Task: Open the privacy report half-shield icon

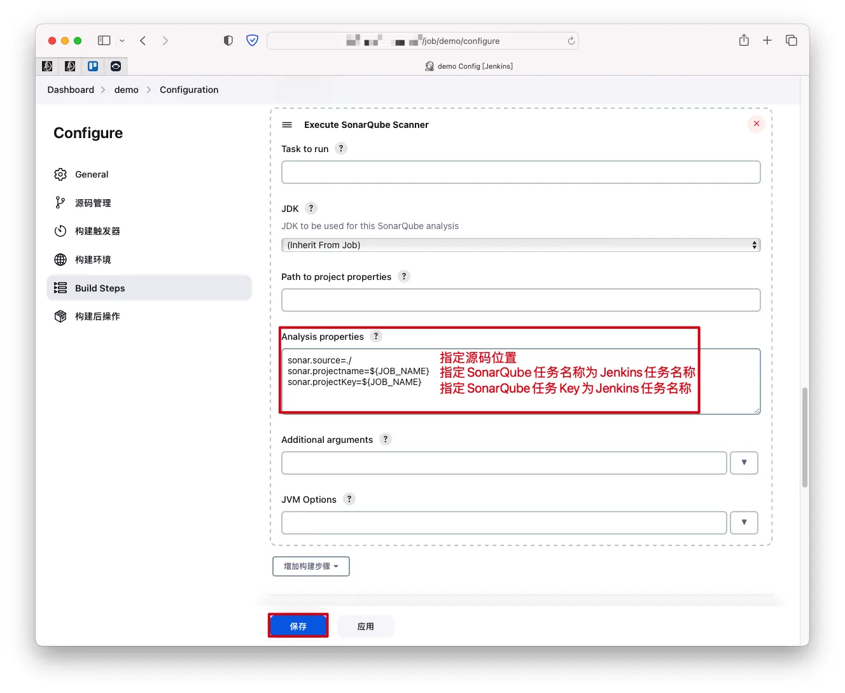Action: point(228,41)
